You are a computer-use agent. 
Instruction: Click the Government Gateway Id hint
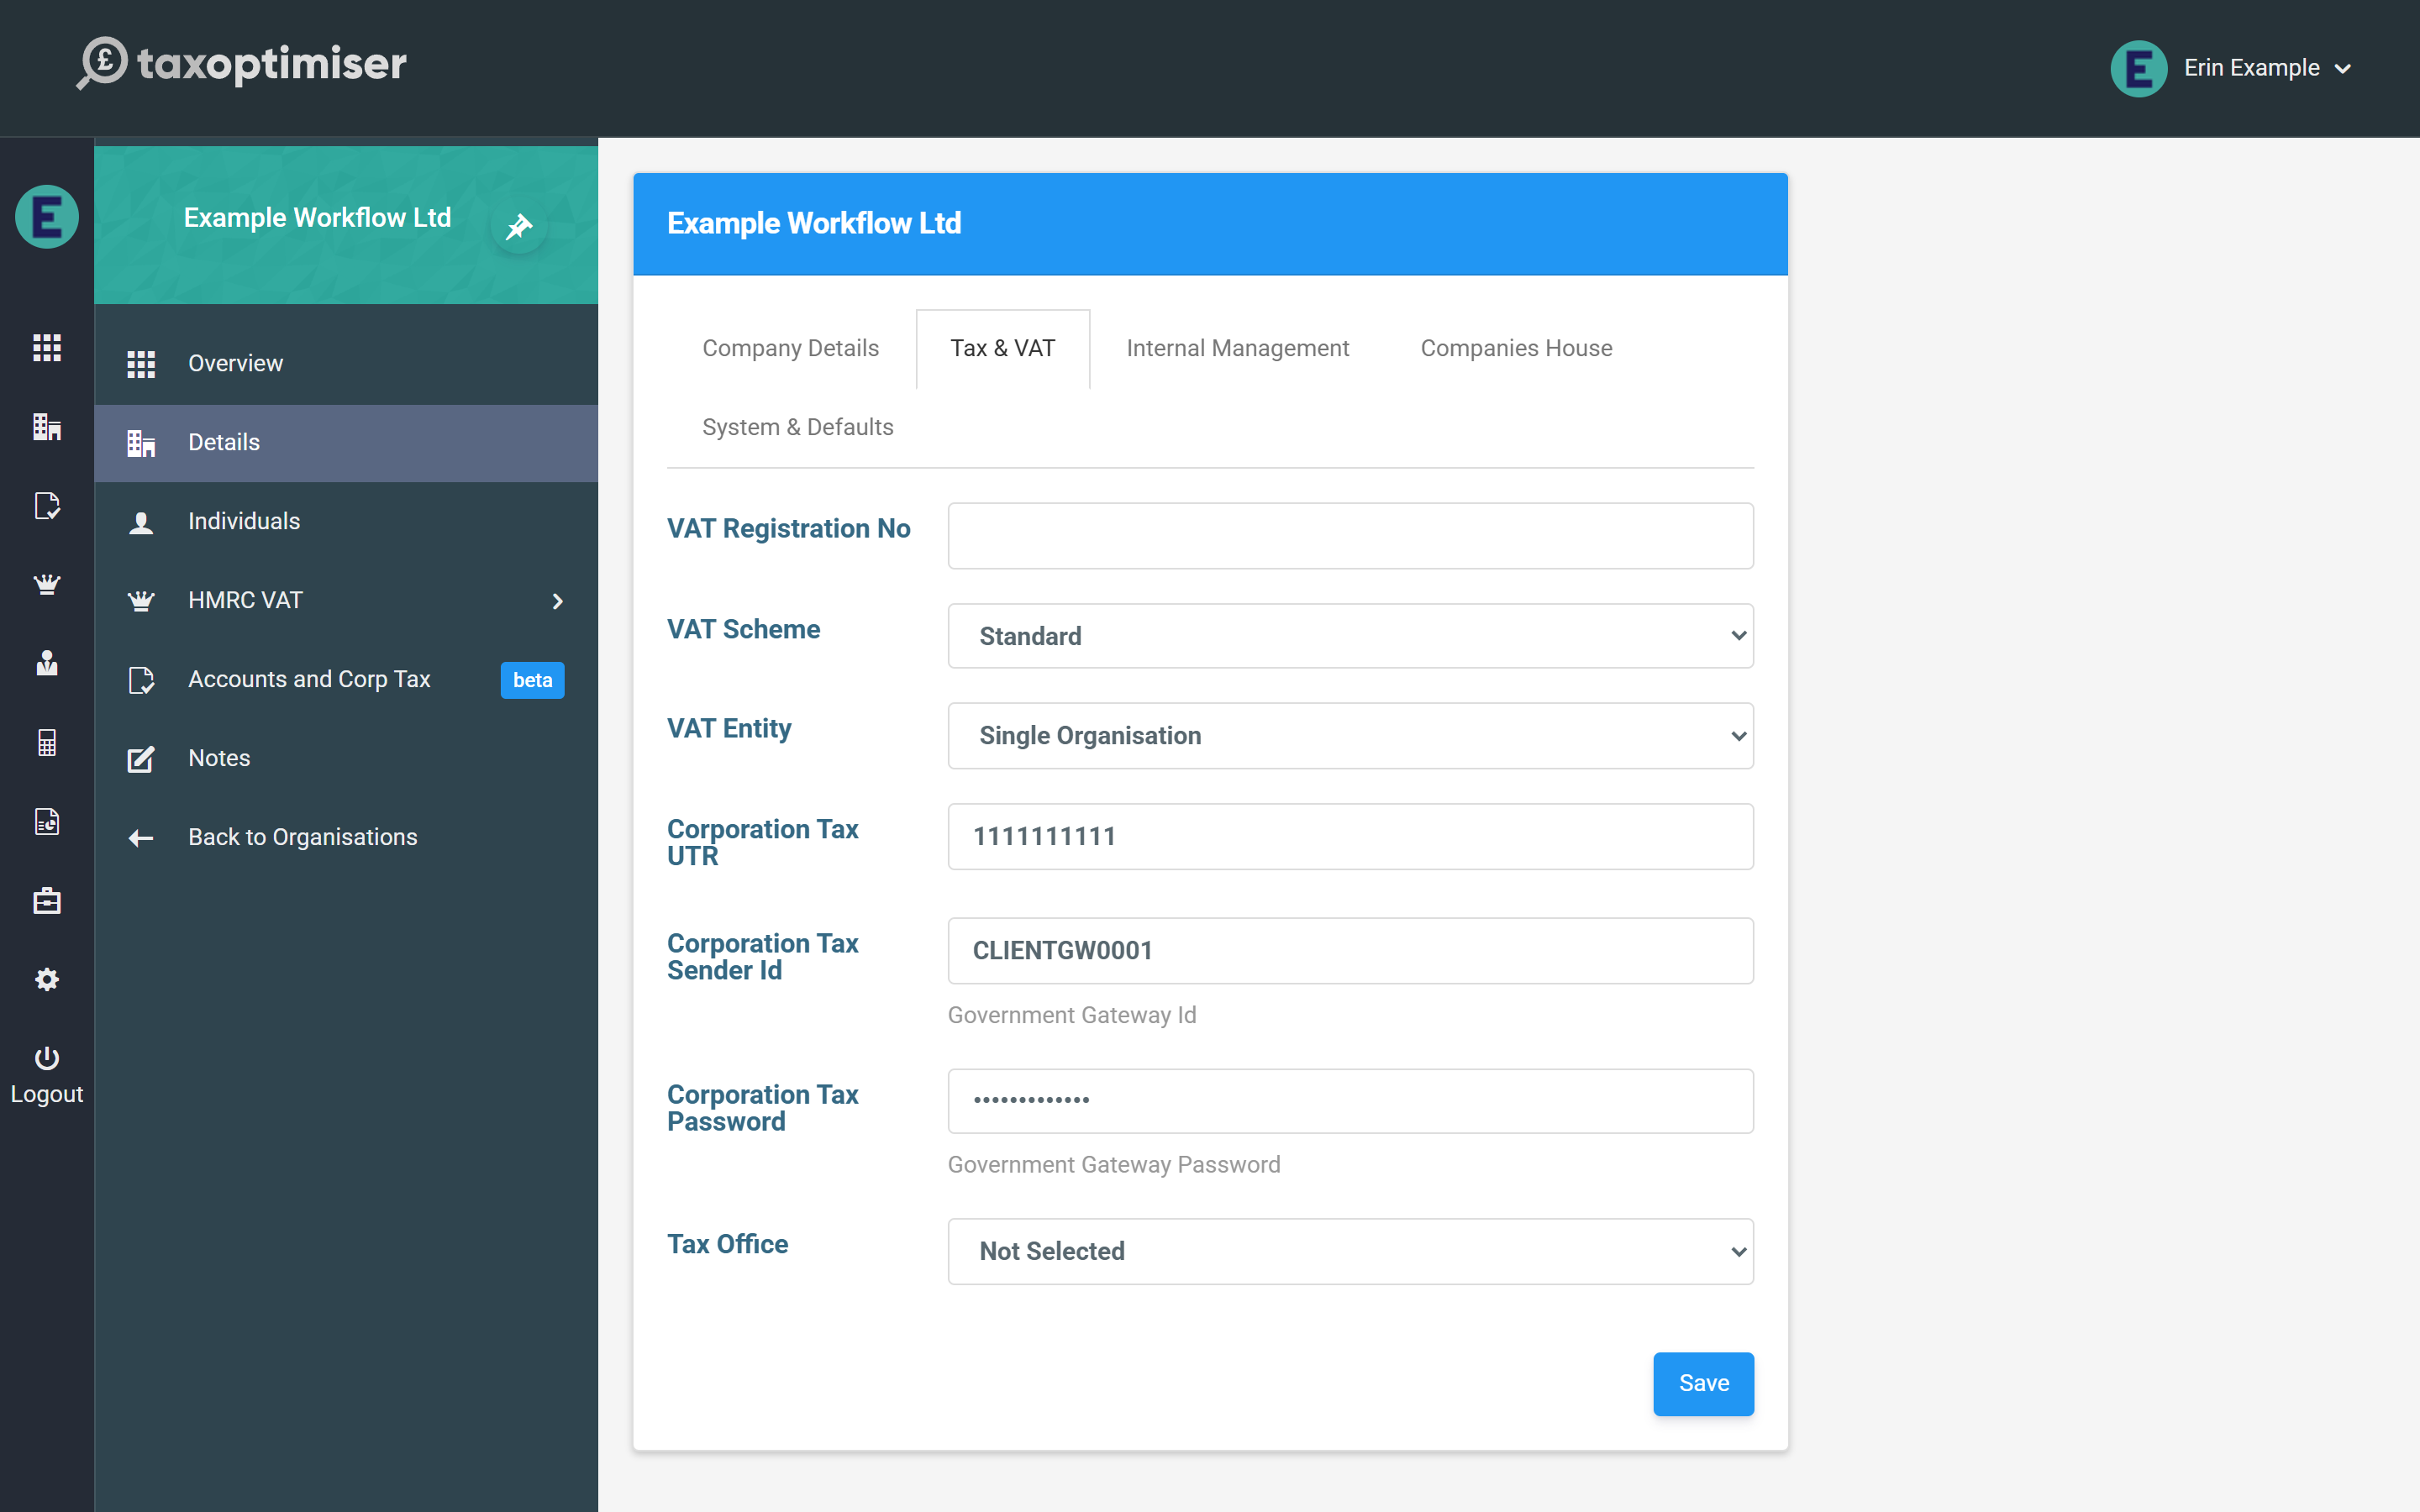pos(1071,1015)
